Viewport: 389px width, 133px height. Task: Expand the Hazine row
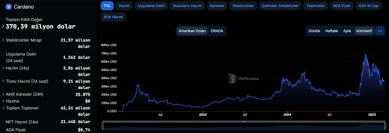pos(3,101)
